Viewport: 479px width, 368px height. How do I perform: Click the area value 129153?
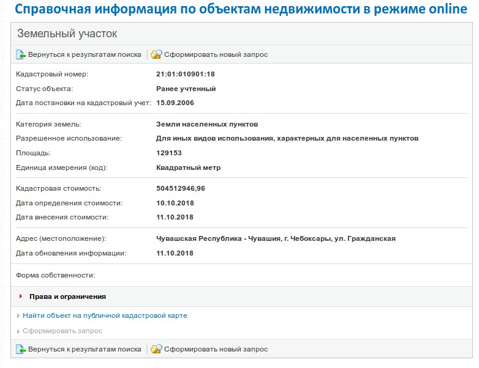(x=169, y=153)
